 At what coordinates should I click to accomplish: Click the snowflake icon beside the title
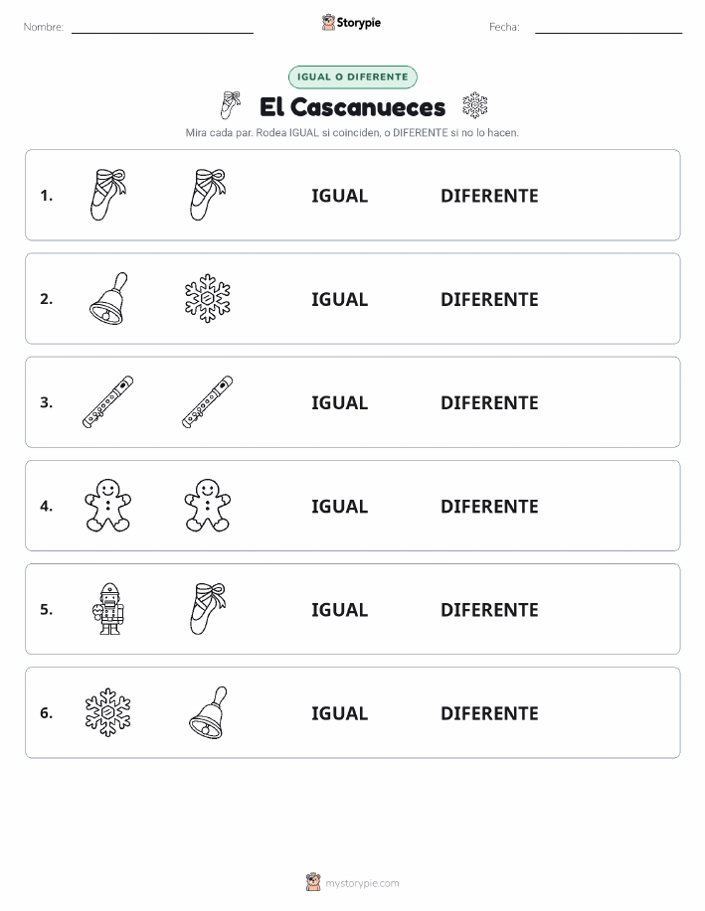click(x=475, y=105)
